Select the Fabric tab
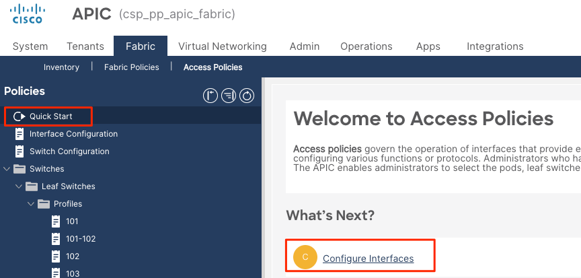The height and width of the screenshot is (278, 581). coord(141,46)
